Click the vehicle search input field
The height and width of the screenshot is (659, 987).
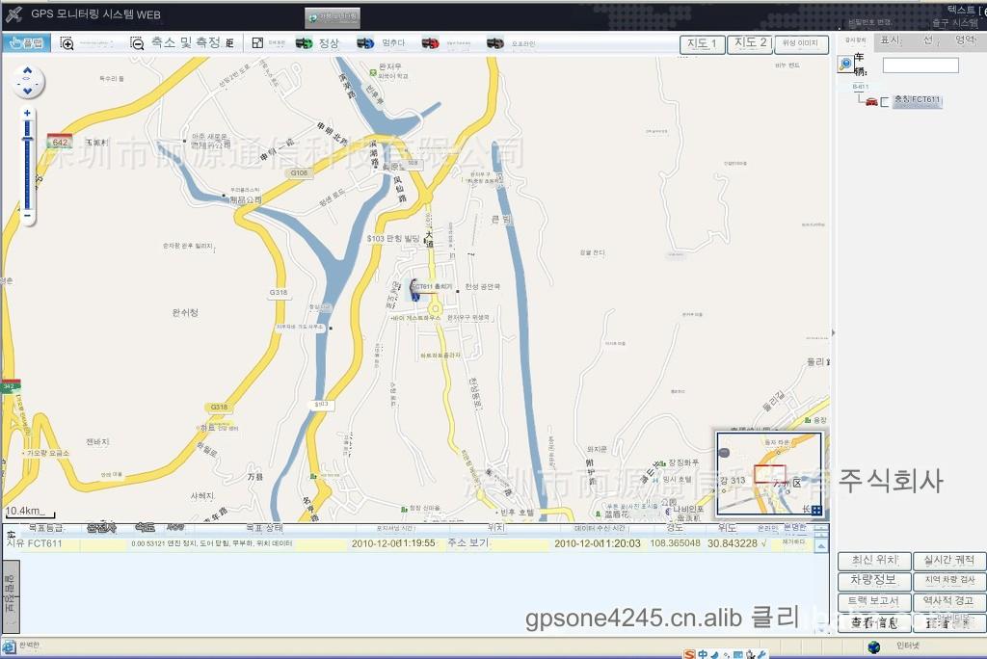click(920, 66)
